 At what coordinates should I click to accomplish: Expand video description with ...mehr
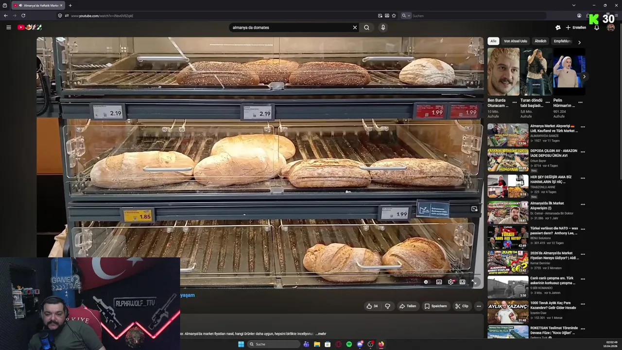(x=321, y=334)
